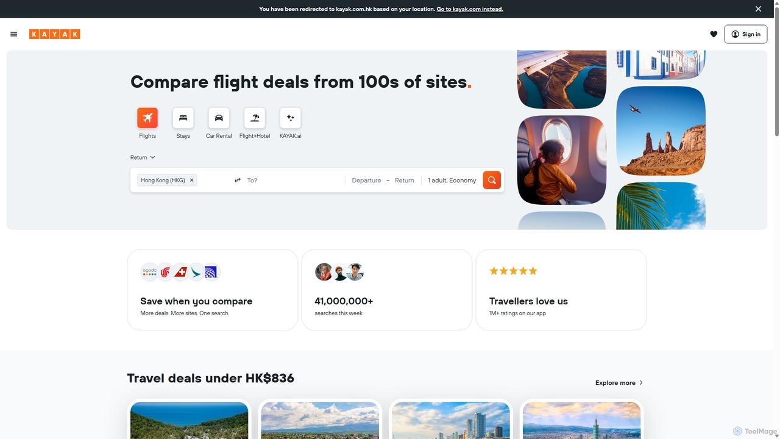Screen dimensions: 780x439
Task: Open the 1 adult, Economy selector
Action: pos(452,180)
